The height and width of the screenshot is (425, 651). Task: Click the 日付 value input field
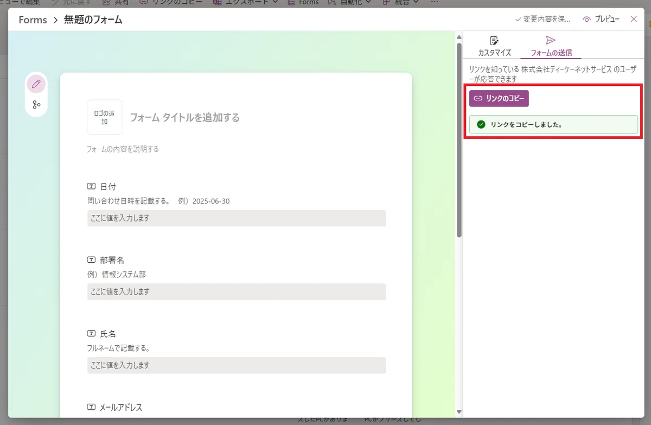pyautogui.click(x=237, y=218)
